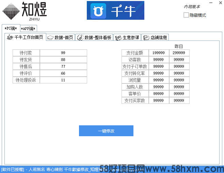Click the 支付子订单数 label

(135, 66)
